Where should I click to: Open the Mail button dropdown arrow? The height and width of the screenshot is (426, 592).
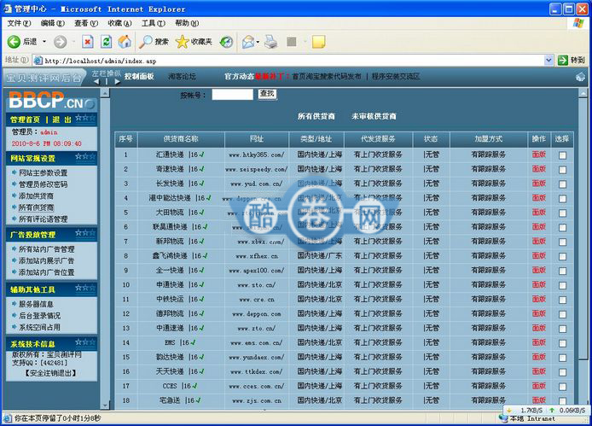tap(258, 42)
